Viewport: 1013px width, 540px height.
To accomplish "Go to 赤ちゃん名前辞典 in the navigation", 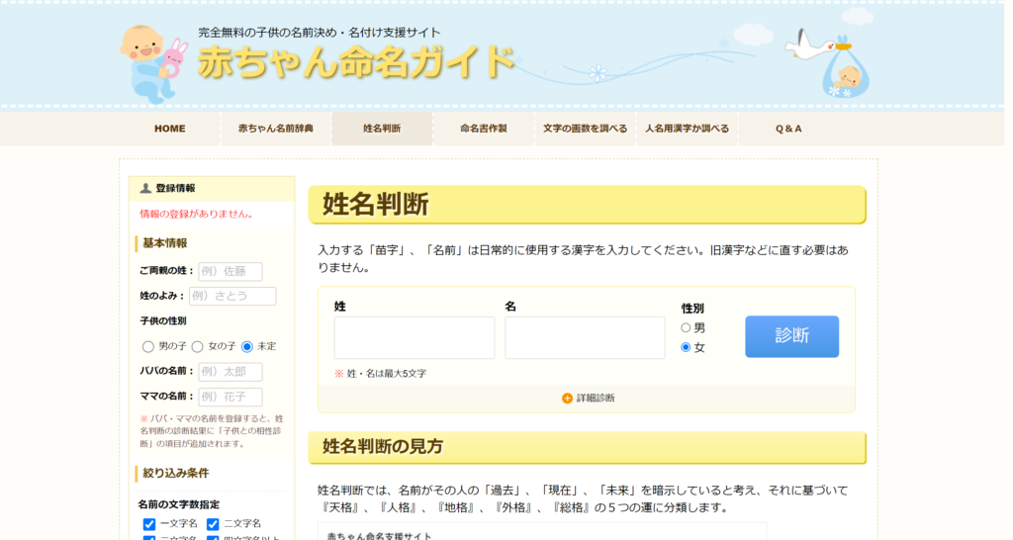I will [275, 129].
